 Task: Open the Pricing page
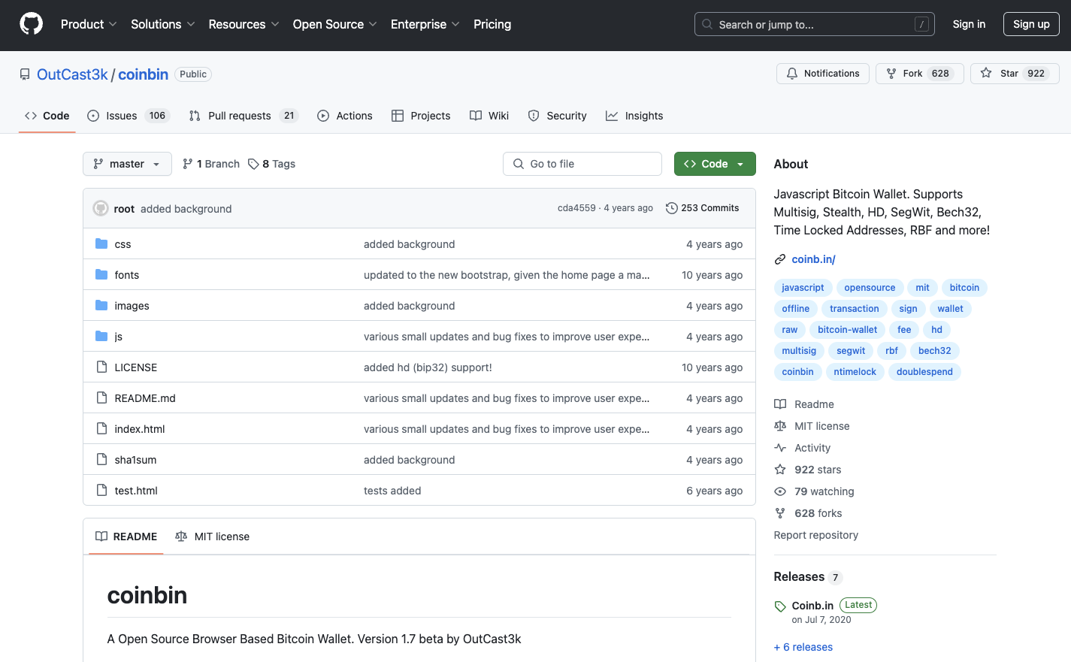pyautogui.click(x=492, y=24)
